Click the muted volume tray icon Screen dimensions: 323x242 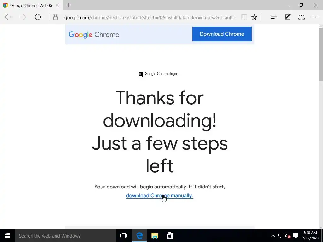(288, 236)
